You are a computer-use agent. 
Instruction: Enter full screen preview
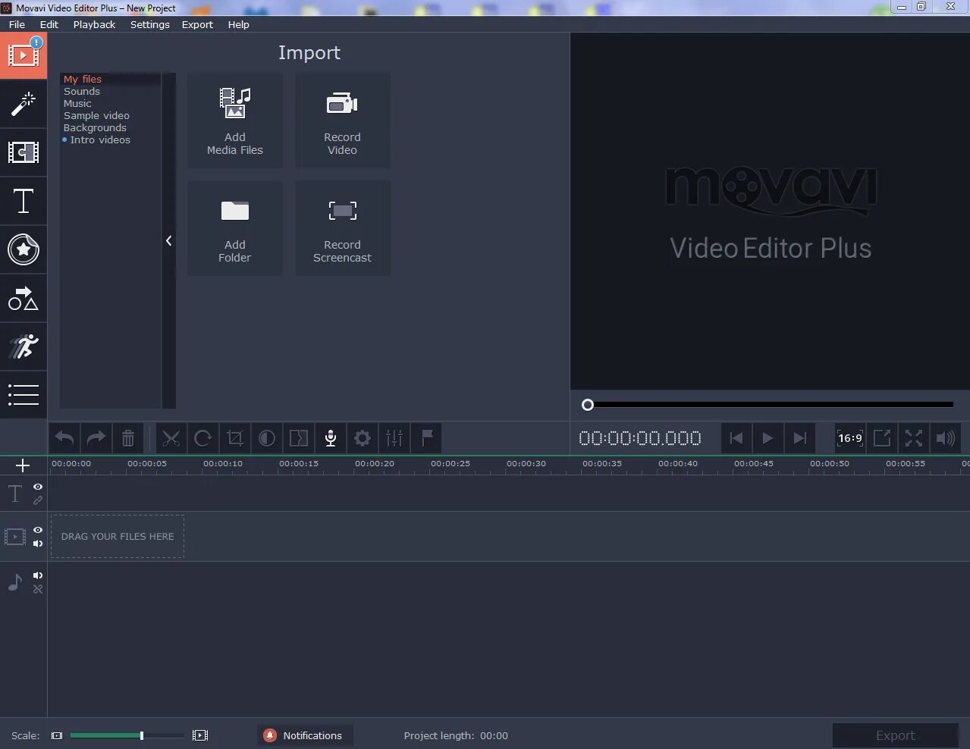[914, 438]
